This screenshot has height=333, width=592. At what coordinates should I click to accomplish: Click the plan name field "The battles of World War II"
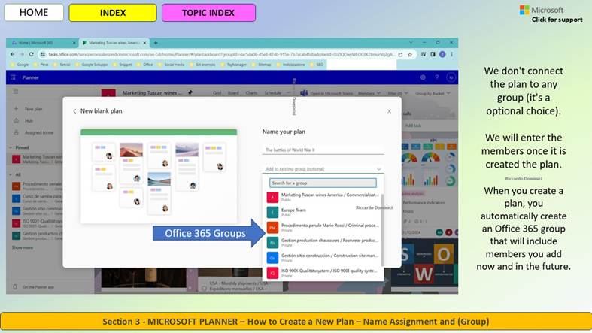(x=323, y=150)
